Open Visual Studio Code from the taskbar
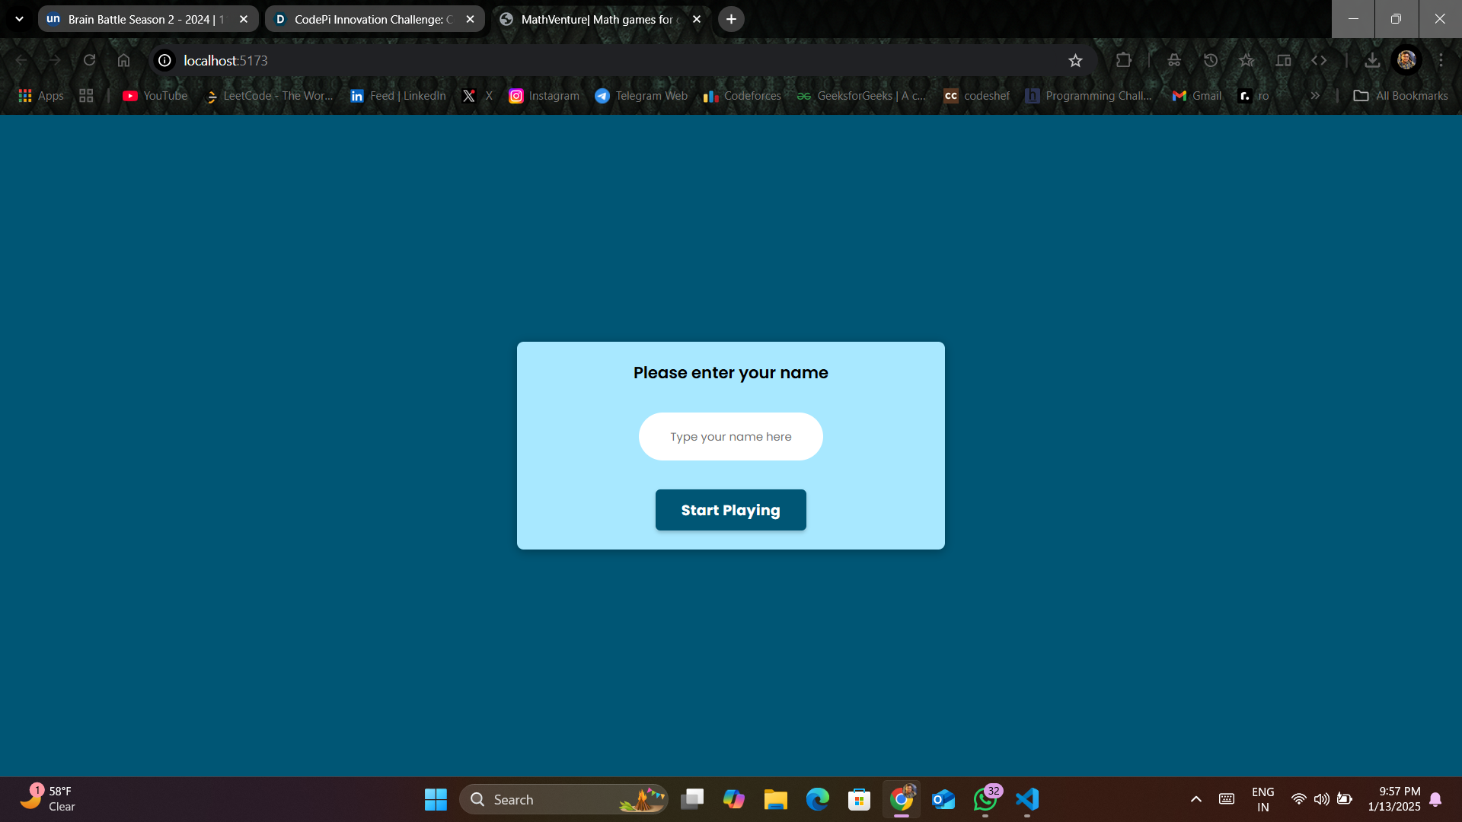The image size is (1462, 822). click(1027, 799)
